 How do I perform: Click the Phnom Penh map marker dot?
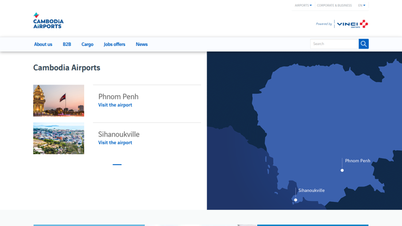click(342, 170)
